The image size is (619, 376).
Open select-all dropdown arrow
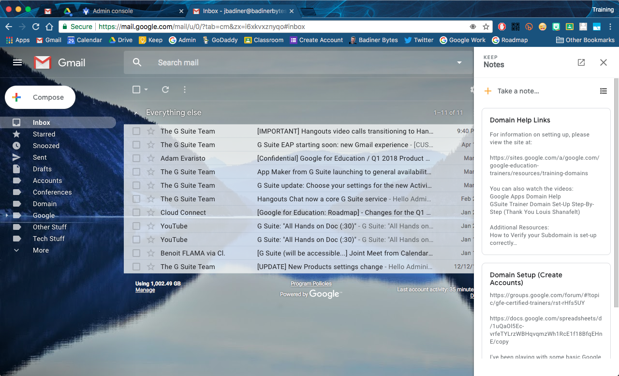coord(146,90)
